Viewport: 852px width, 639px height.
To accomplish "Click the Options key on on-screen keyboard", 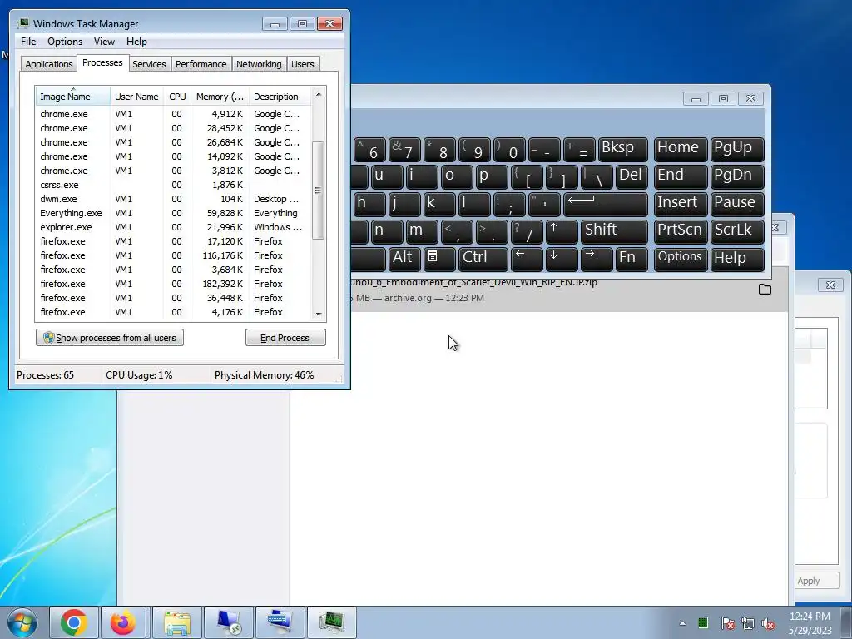I will click(681, 259).
